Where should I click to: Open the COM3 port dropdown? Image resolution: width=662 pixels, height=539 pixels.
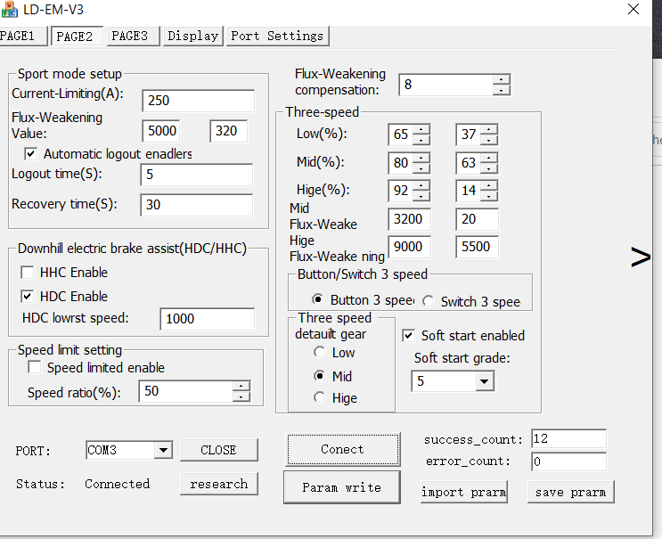tap(162, 451)
